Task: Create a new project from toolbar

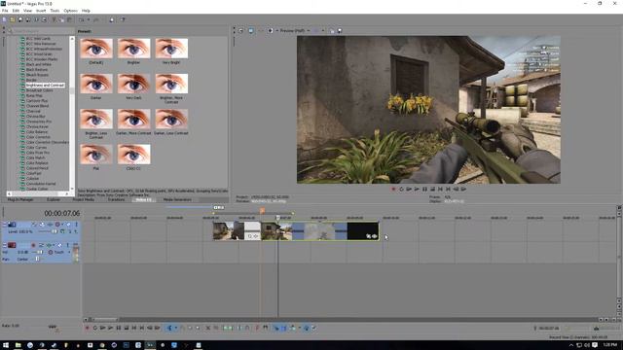Action: click(4, 19)
